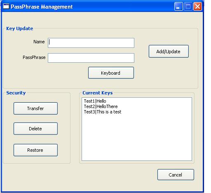Cancel the PassPhrase Management dialog
211x193 pixels.
pos(176,174)
